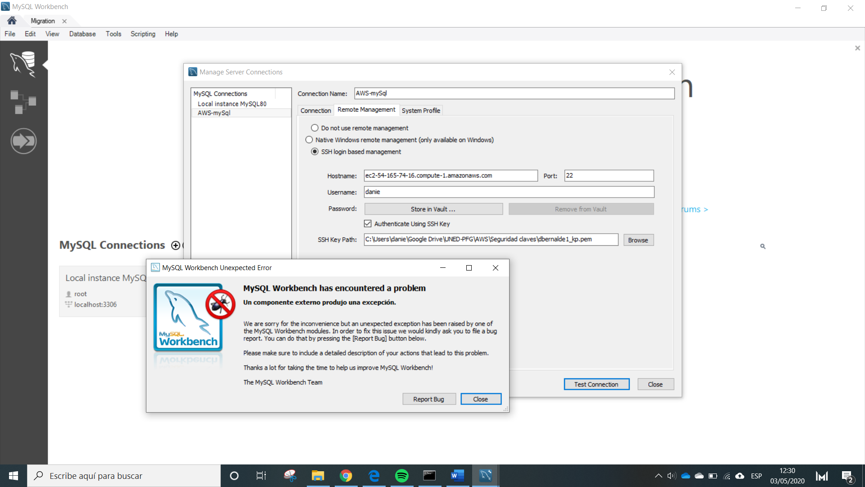Click Store in Vault button
This screenshot has height=487, width=865.
pyautogui.click(x=433, y=209)
